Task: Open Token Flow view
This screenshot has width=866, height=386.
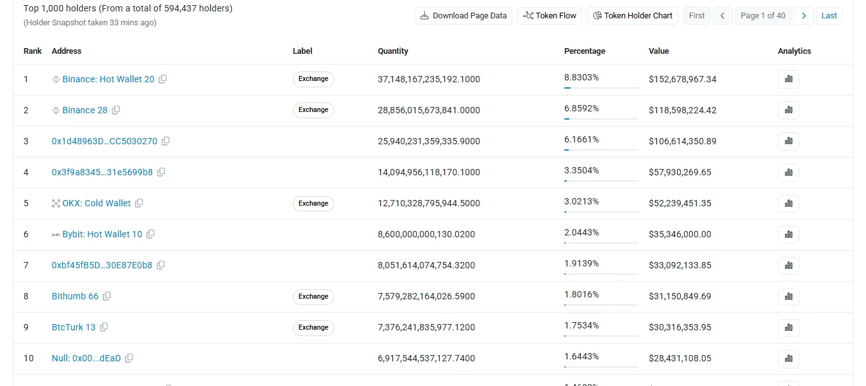Action: (550, 16)
